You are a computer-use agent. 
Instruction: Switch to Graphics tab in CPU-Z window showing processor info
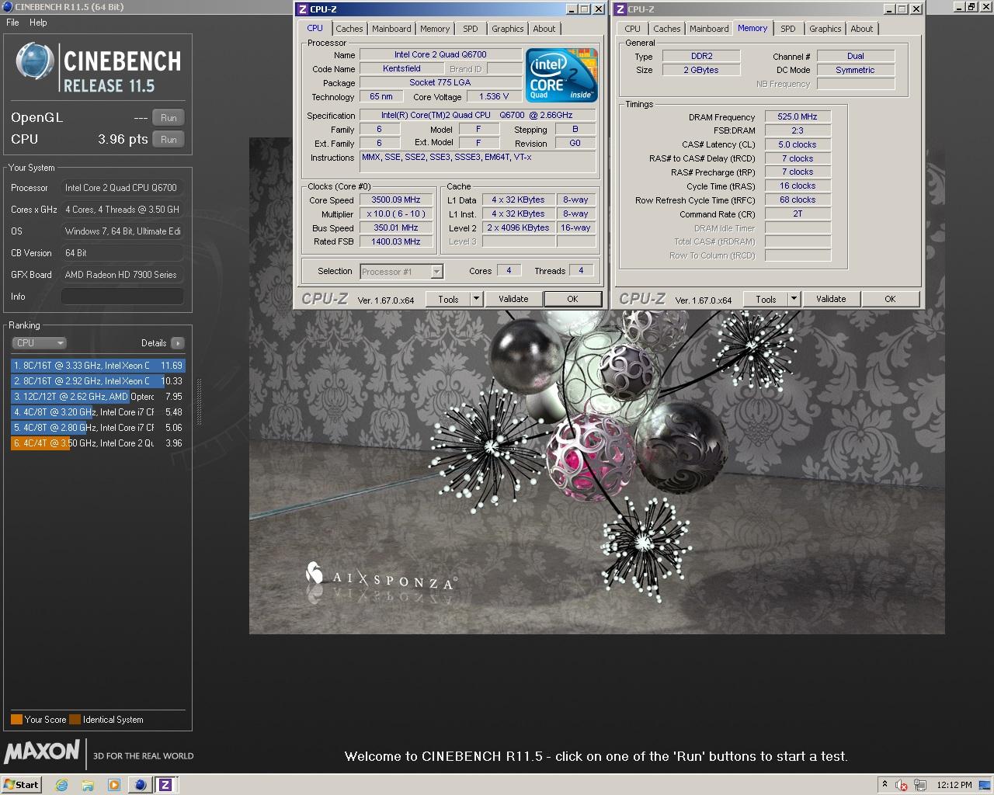508,29
